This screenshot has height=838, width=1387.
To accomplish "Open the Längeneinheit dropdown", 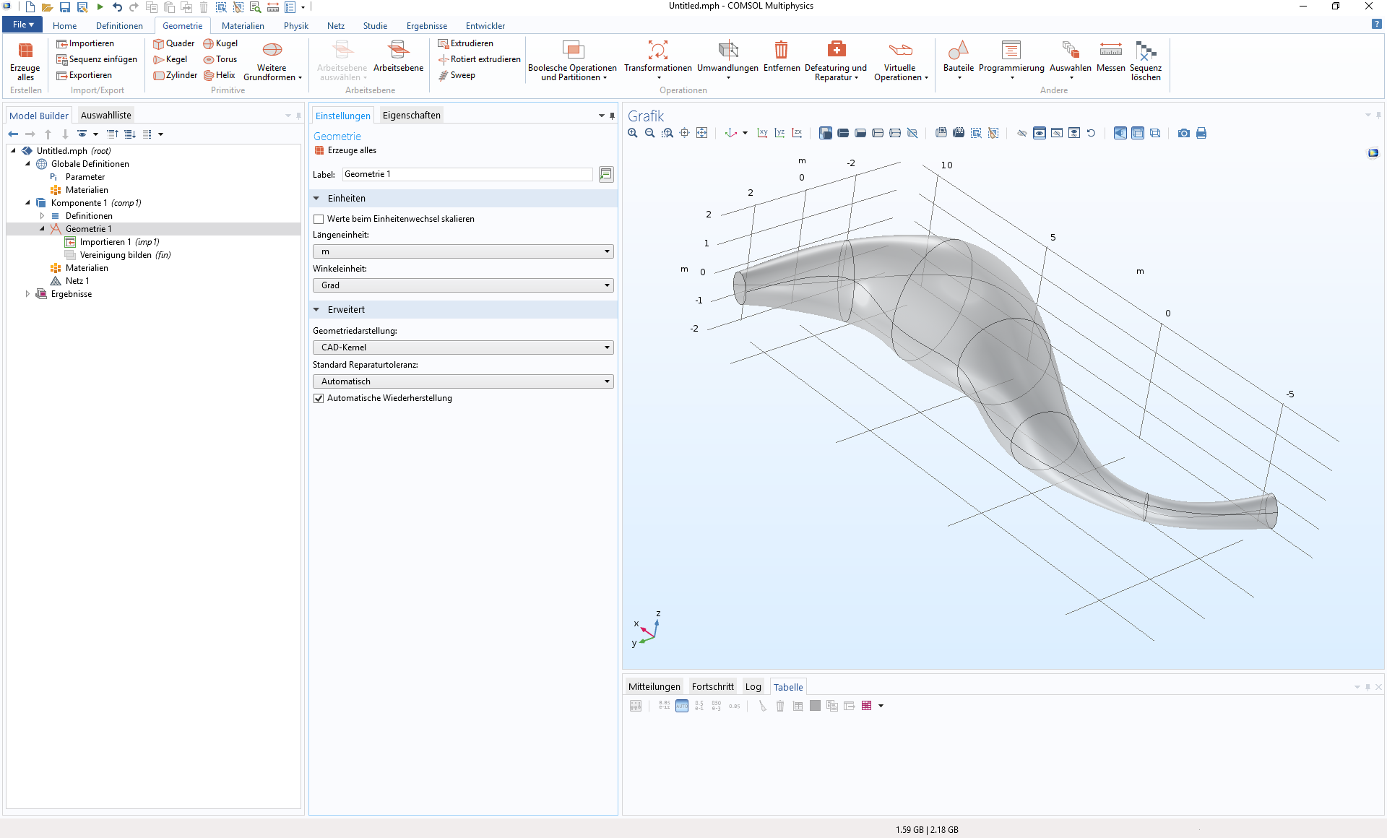I will coord(462,251).
